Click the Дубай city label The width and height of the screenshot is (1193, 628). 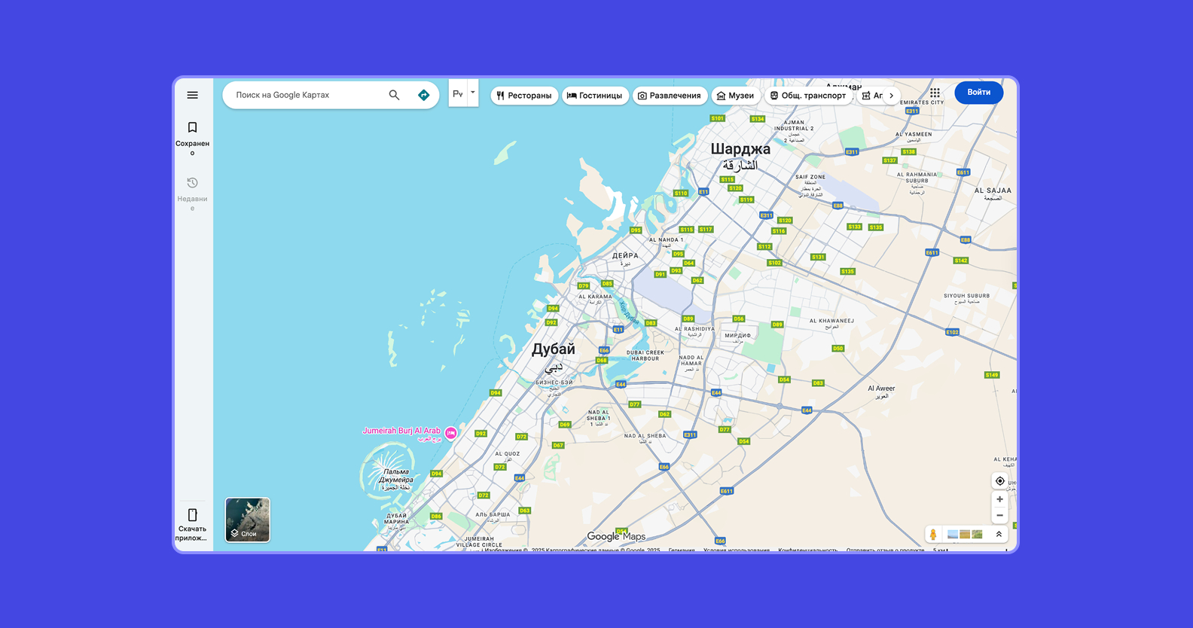point(554,349)
